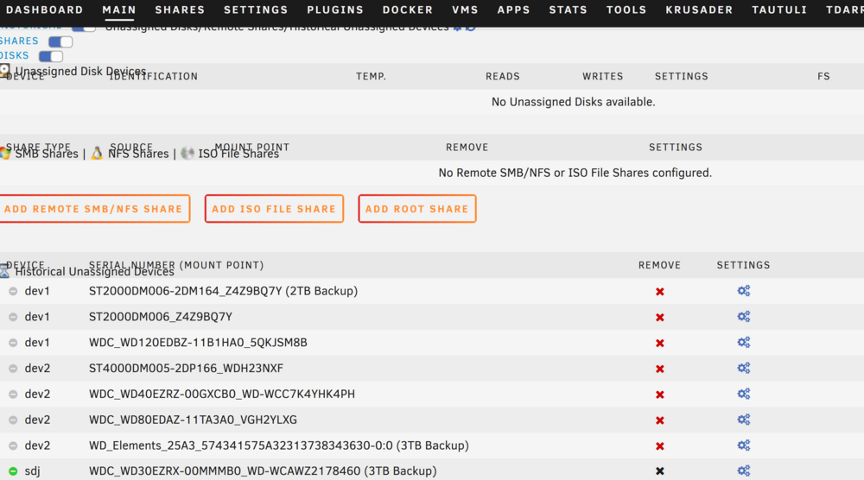Screen dimensions: 864x480
Task: Open the KRUSADER tab
Action: pos(699,9)
